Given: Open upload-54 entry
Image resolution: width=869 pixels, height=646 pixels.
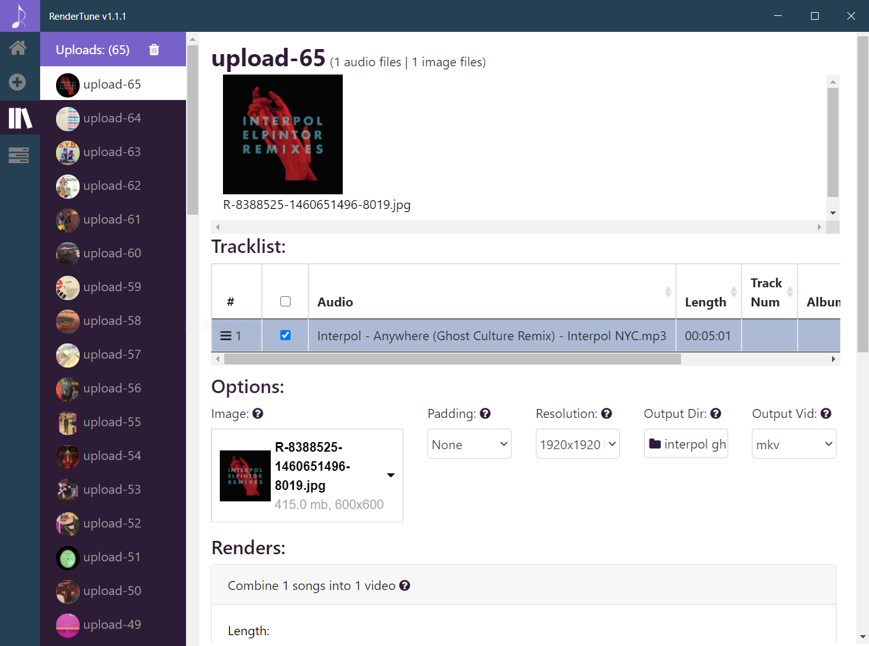Looking at the screenshot, I should click(x=113, y=456).
